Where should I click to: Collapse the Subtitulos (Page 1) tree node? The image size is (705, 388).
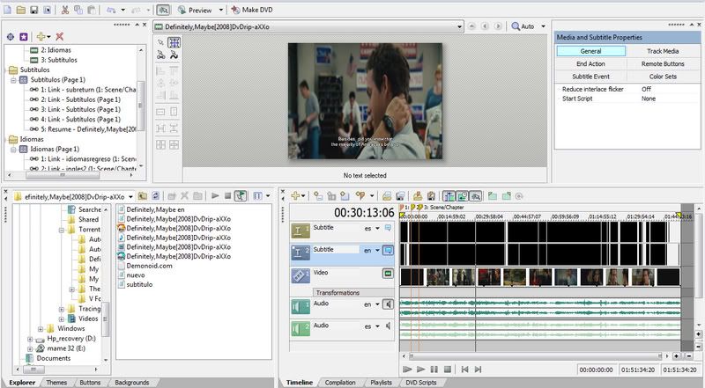(13, 80)
